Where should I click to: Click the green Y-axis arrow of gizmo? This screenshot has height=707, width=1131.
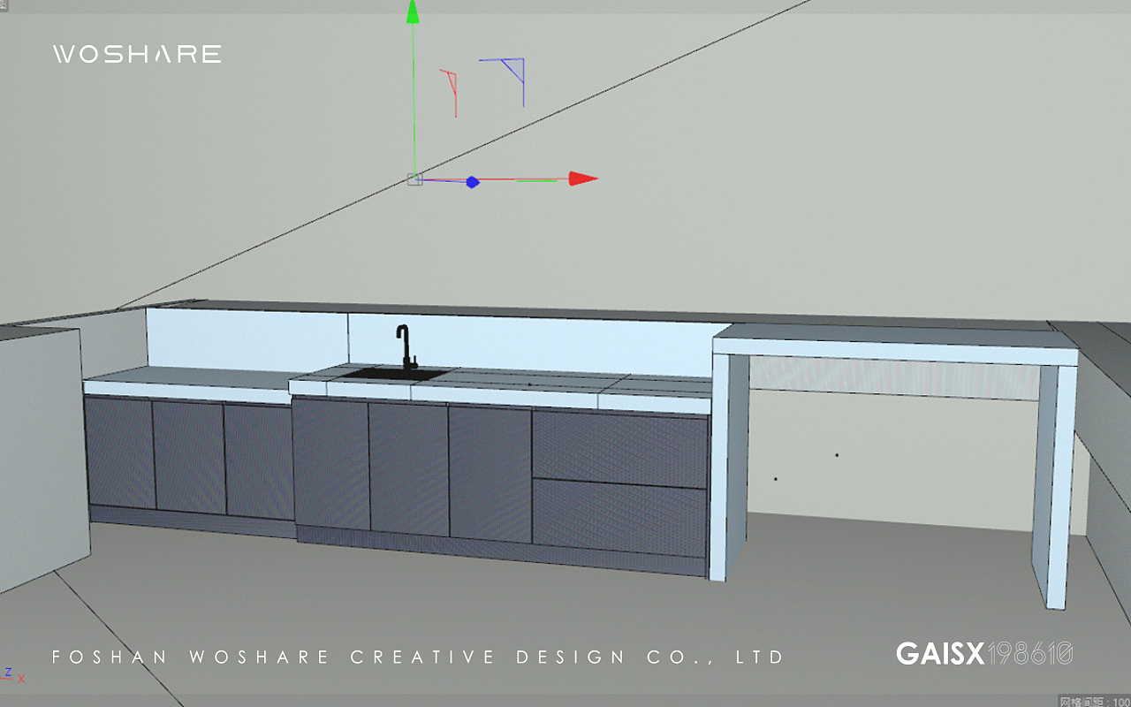[x=412, y=11]
